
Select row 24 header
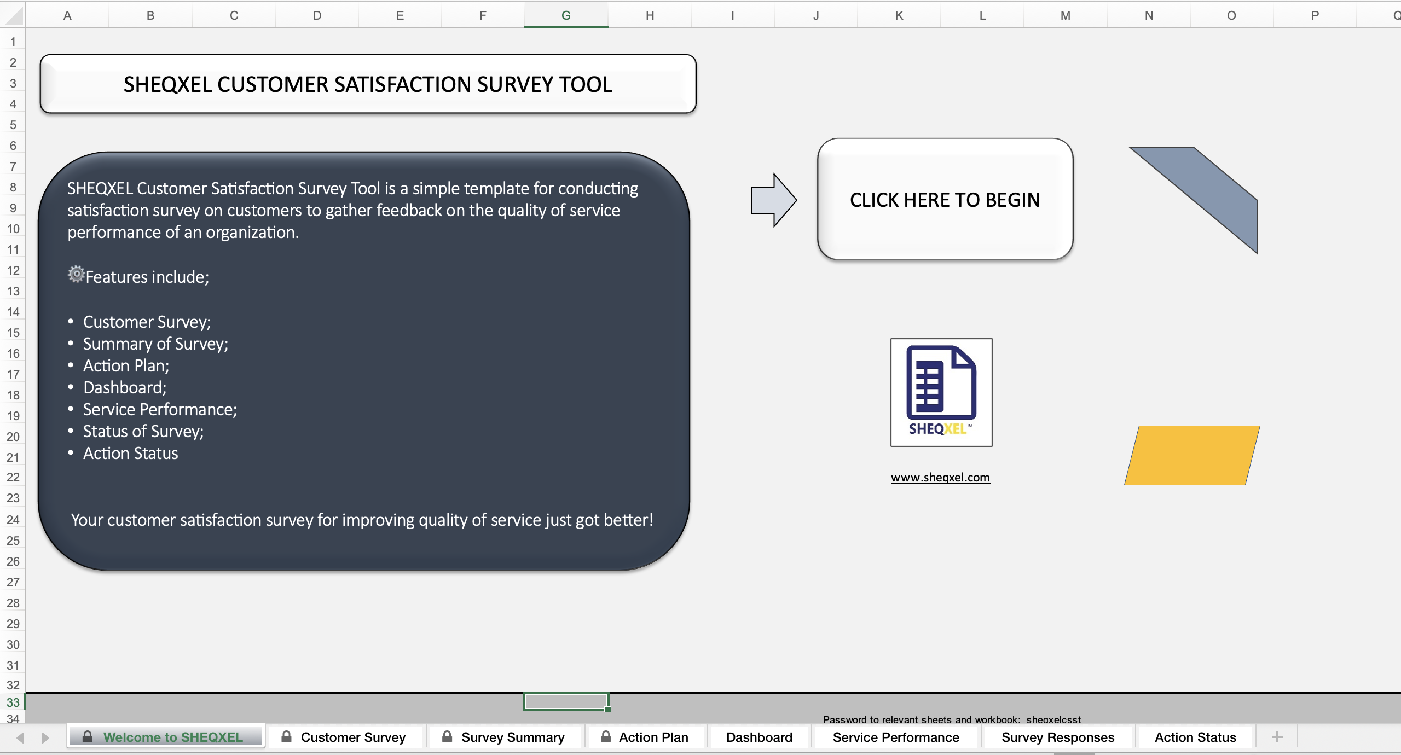click(13, 520)
